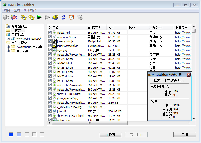Viewport: 201px width, 143px height.
Task: Sort by the 文件类型 column header
Action: tap(96, 27)
